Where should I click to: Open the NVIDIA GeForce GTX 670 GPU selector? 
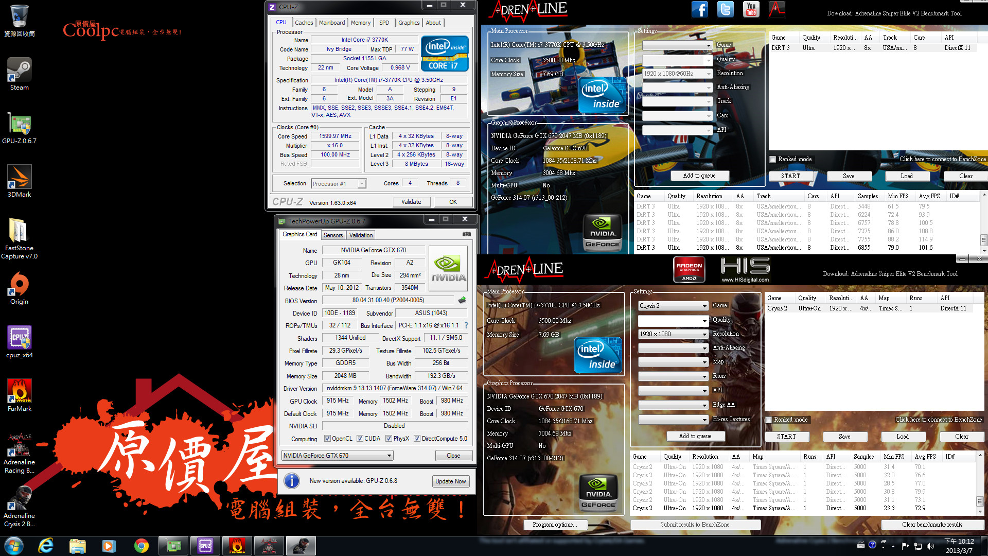(338, 456)
